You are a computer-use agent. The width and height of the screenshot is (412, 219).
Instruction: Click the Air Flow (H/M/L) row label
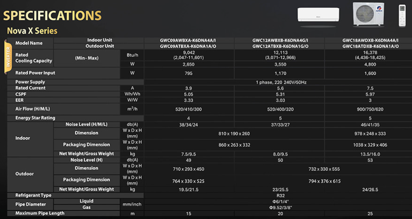tap(33, 109)
